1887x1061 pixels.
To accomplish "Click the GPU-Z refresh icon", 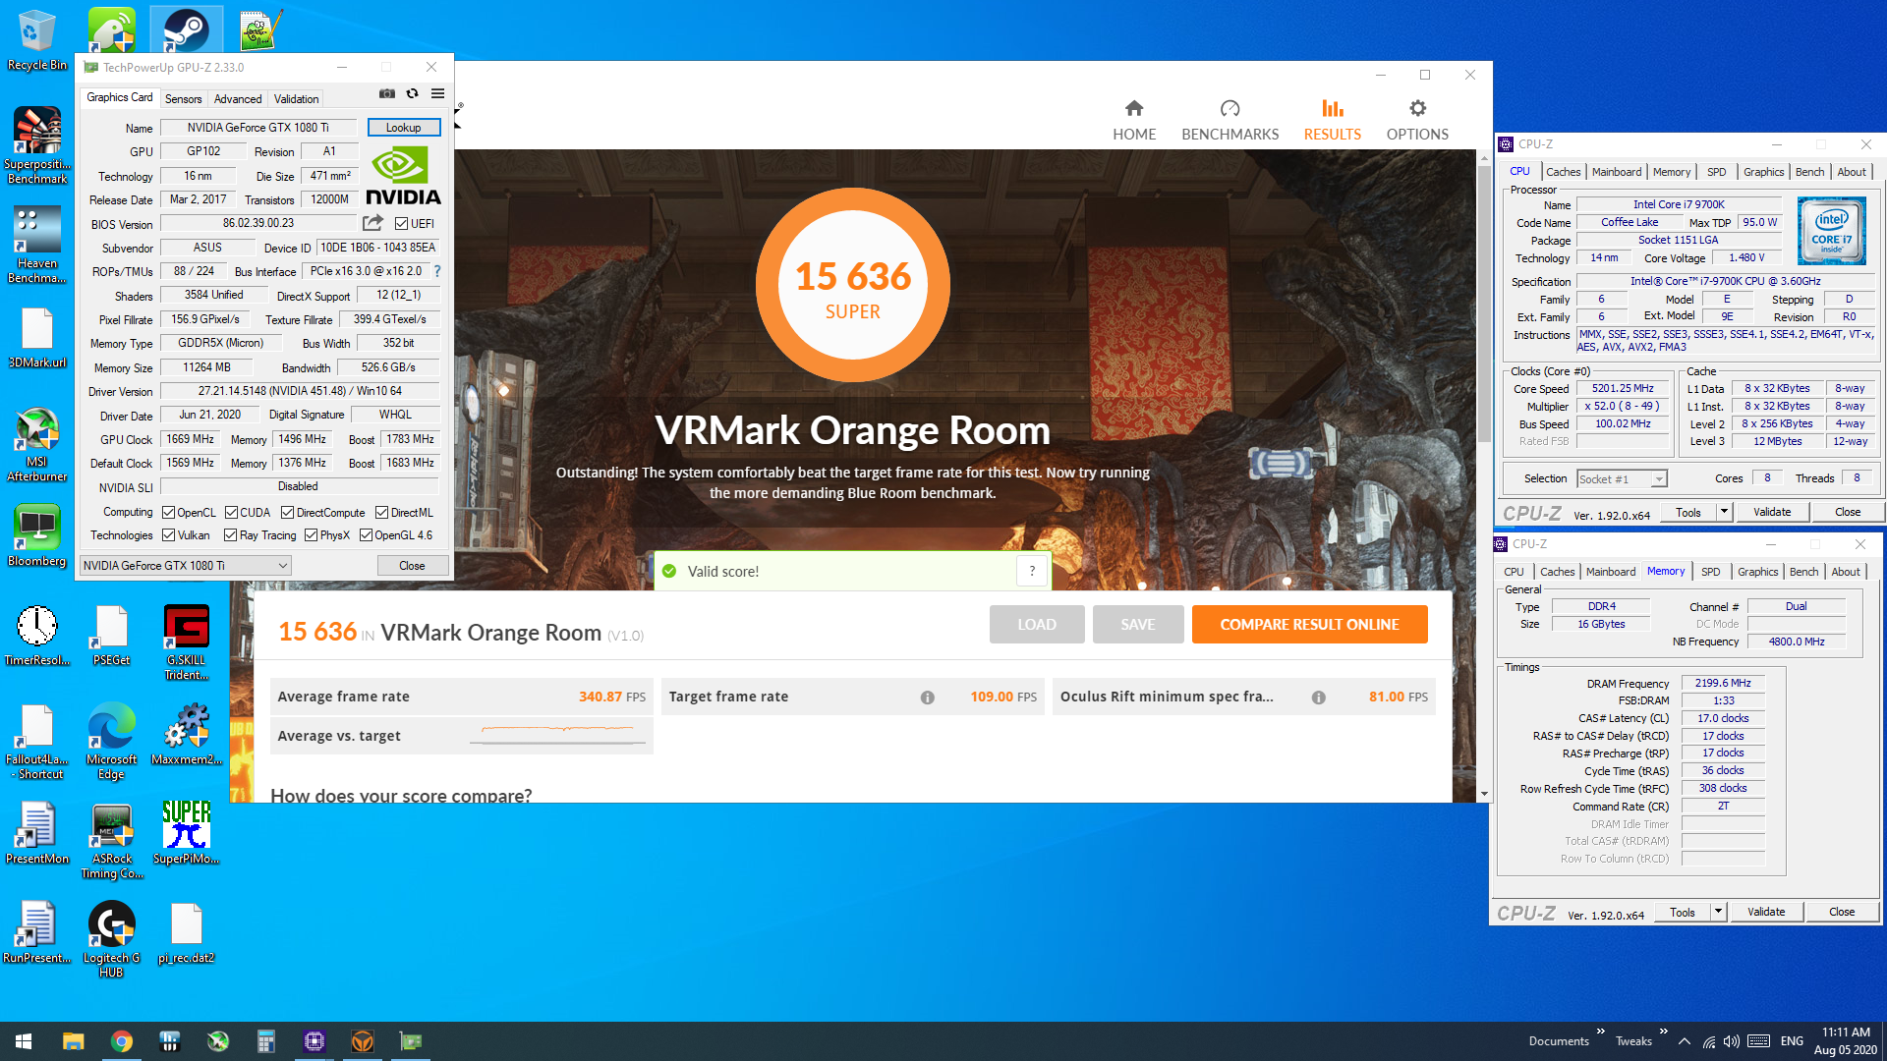I will point(413,94).
